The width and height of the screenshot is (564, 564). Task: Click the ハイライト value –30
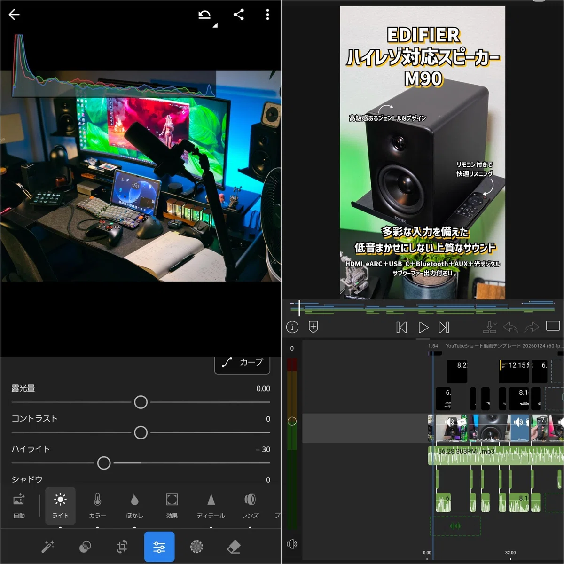263,450
